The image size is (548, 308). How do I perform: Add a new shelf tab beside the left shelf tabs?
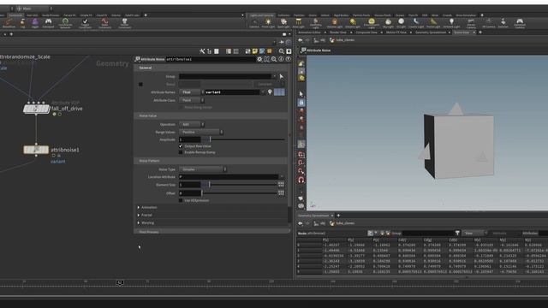point(146,15)
